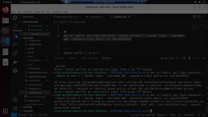Open the Search view in activity bar
208x117 pixels.
pyautogui.click(x=16, y=26)
